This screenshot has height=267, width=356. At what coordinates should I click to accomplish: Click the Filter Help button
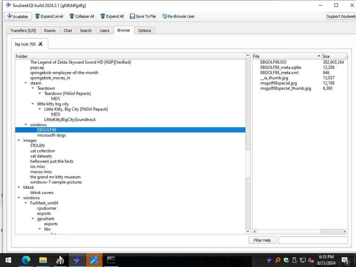coord(262,240)
